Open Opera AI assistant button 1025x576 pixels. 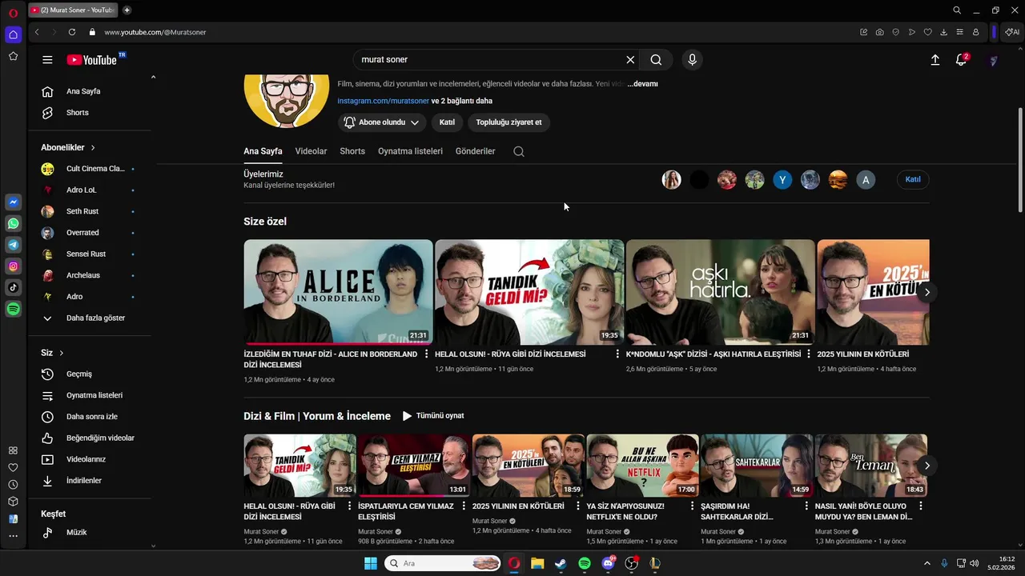[x=1012, y=32]
